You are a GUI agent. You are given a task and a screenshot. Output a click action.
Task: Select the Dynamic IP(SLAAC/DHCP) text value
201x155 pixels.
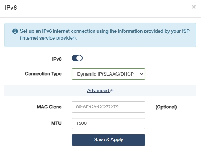(x=106, y=74)
